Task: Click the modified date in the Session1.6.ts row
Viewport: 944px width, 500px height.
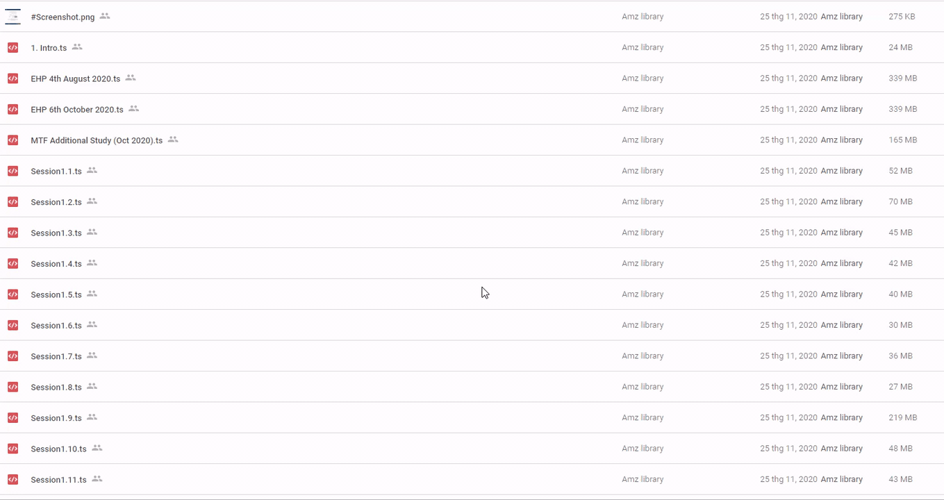Action: [x=788, y=325]
